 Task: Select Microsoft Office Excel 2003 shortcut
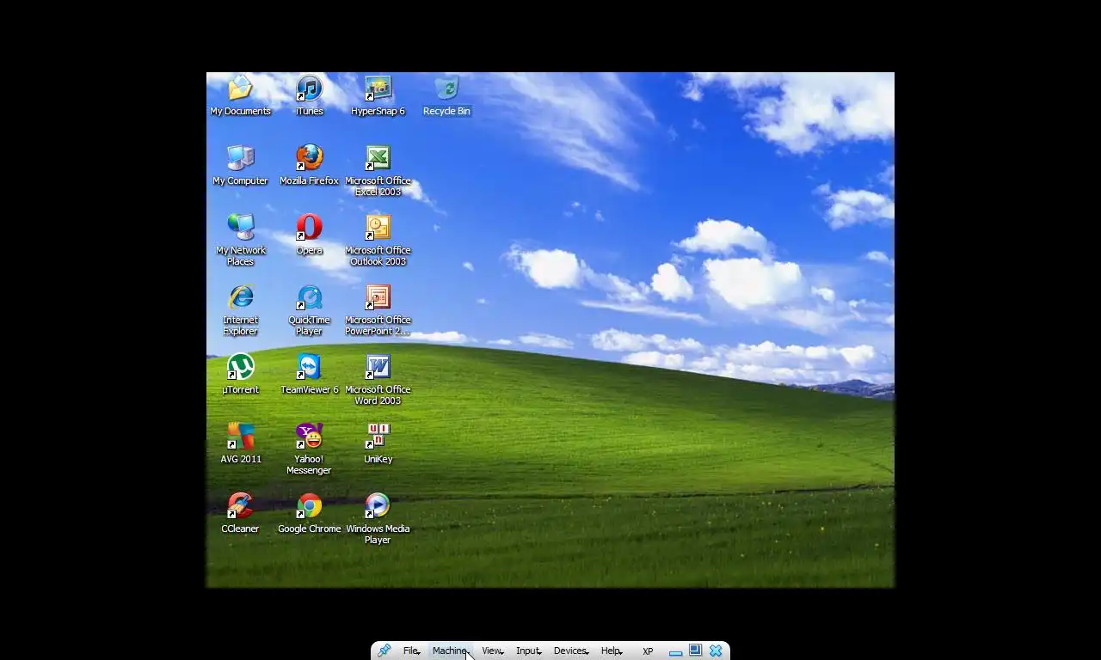pyautogui.click(x=378, y=170)
